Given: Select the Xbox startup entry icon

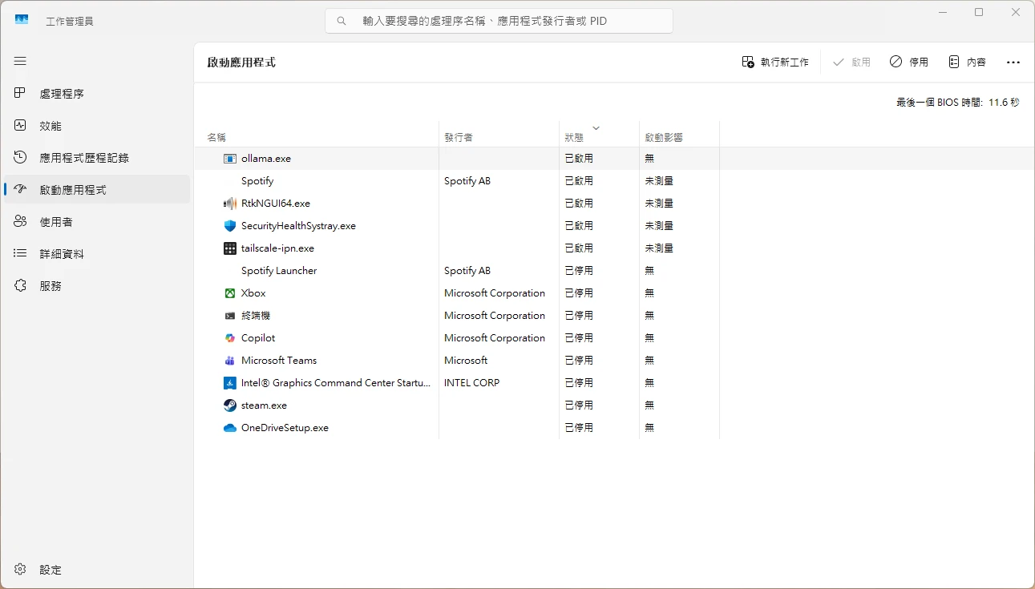Looking at the screenshot, I should 230,293.
